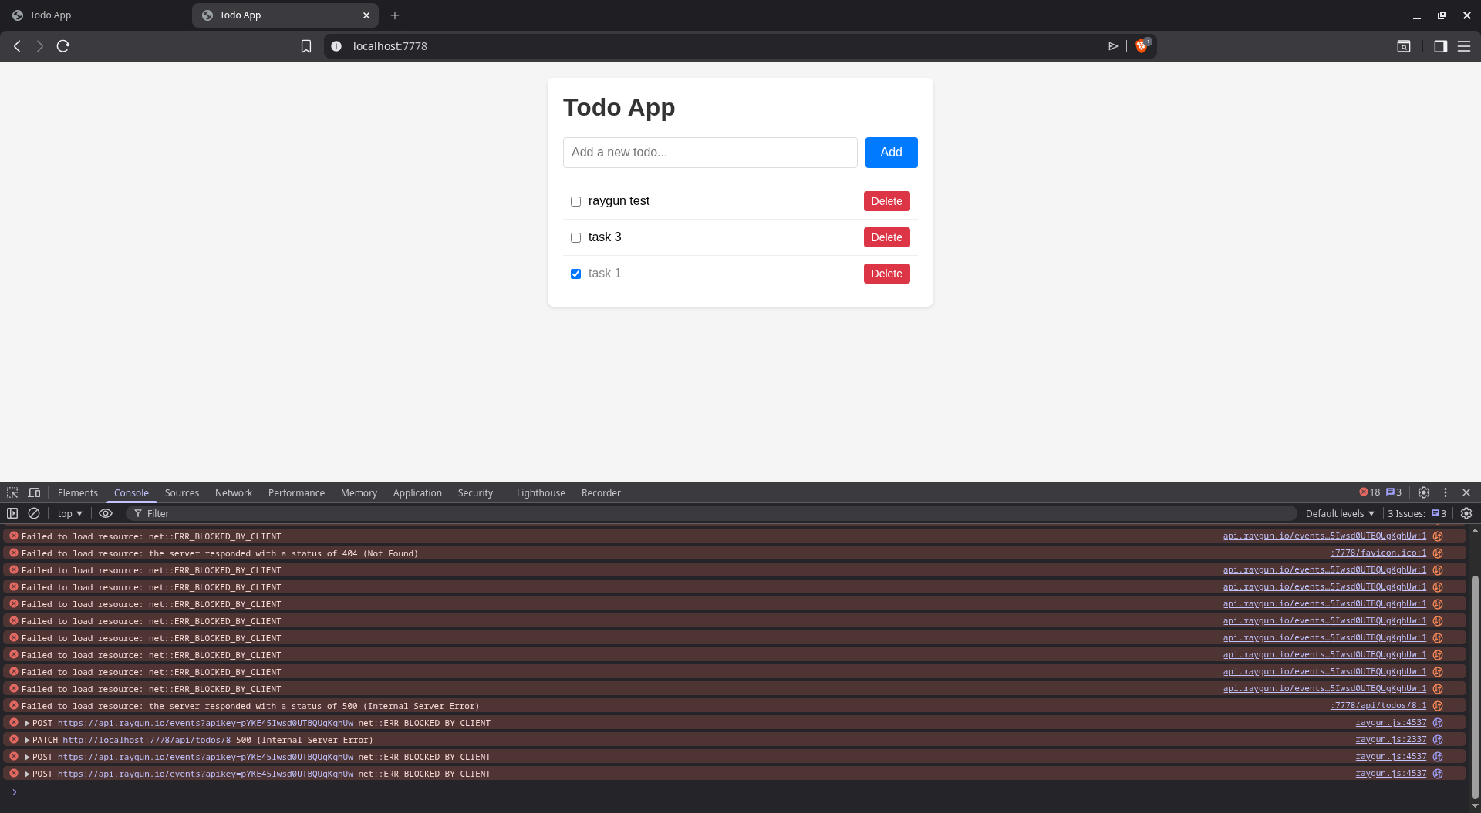Viewport: 1481px width, 813px height.
Task: Open the 'Default levels' log level dropdown
Action: (x=1339, y=513)
